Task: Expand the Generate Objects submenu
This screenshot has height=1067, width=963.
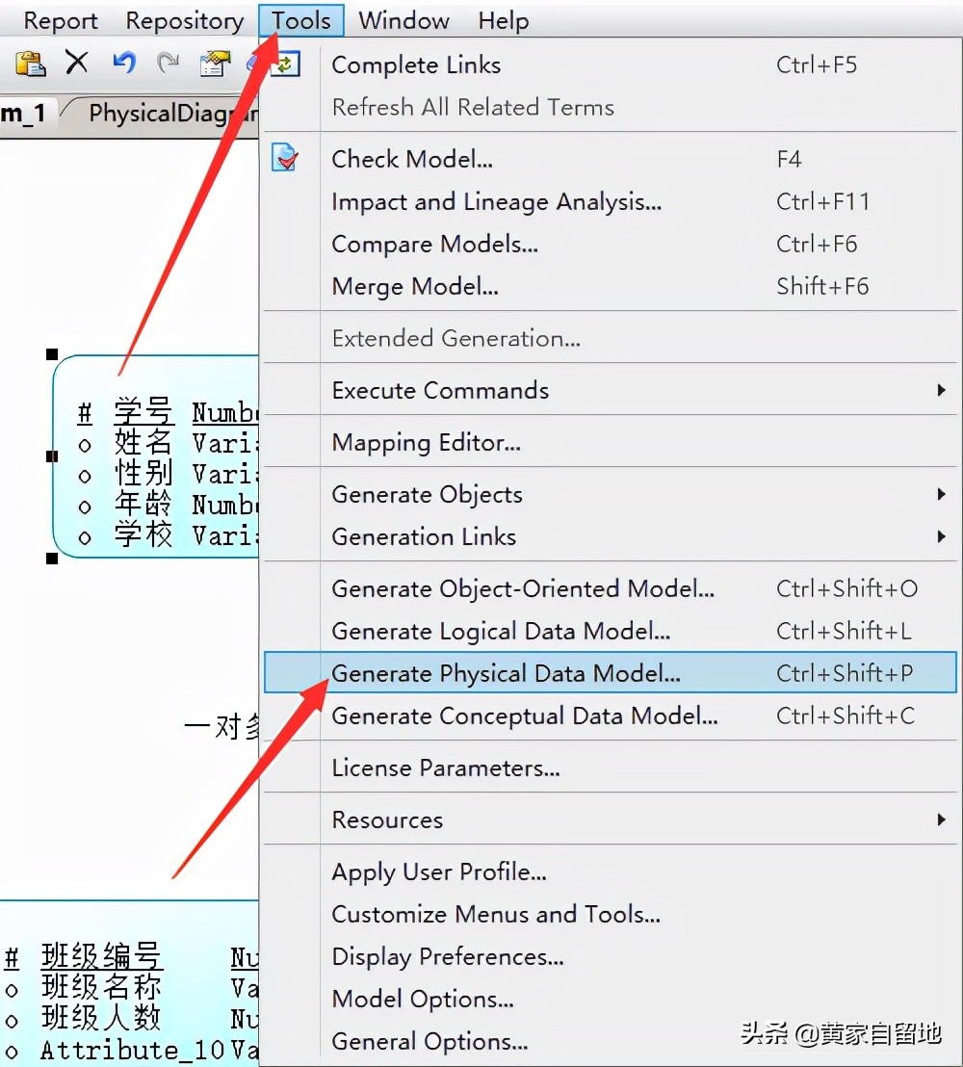Action: click(427, 494)
